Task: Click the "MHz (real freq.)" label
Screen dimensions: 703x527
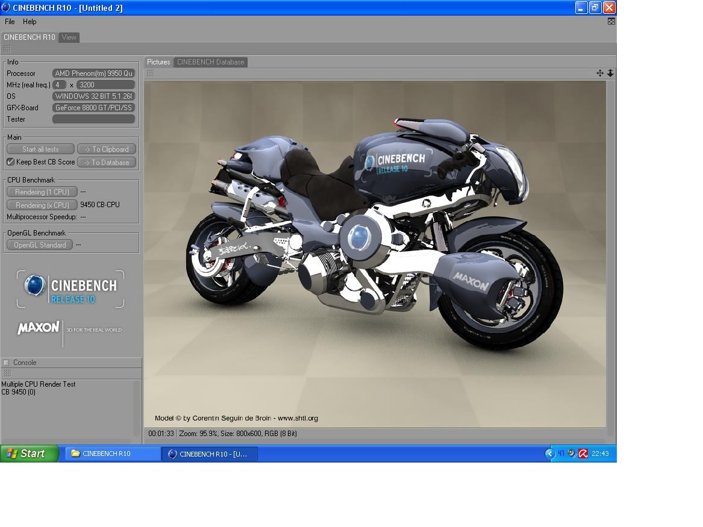Action: [28, 85]
